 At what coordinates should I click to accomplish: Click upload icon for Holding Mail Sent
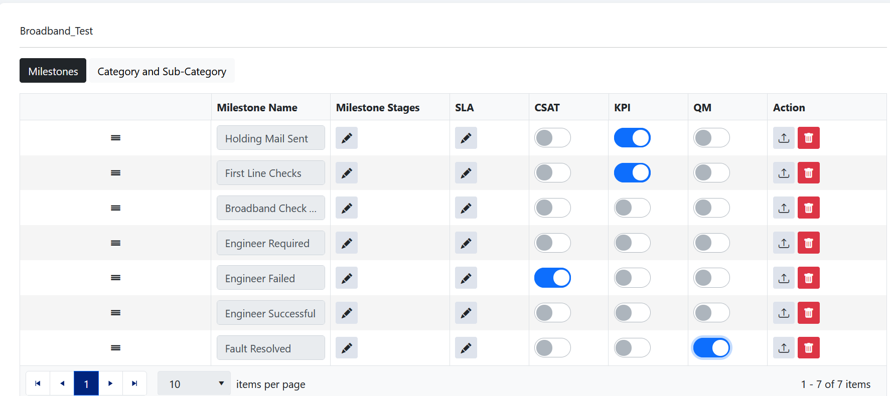(784, 138)
